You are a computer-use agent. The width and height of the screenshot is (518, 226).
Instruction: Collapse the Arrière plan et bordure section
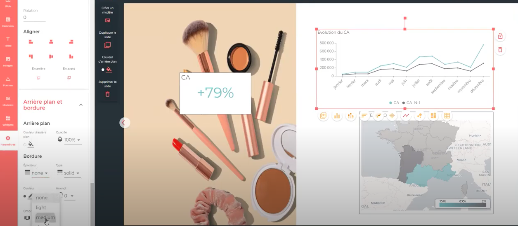point(81,105)
